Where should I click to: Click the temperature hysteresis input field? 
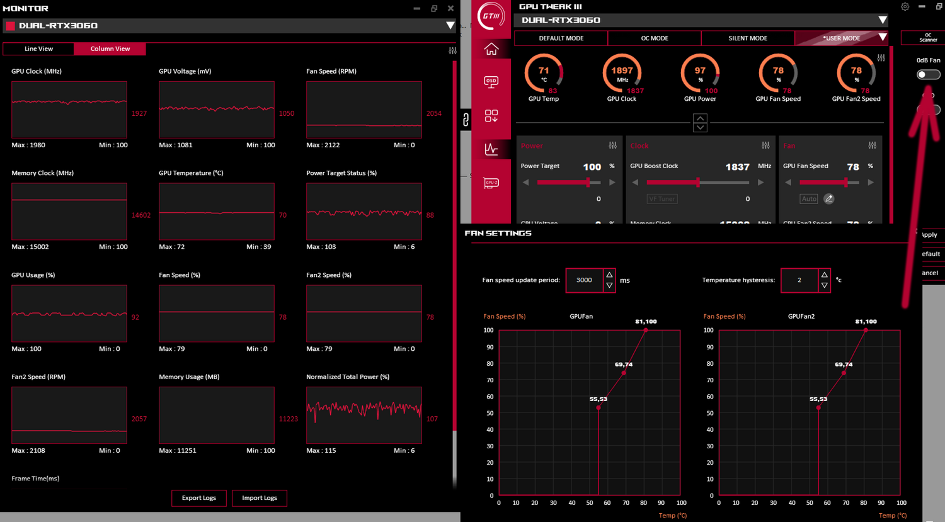click(x=799, y=280)
